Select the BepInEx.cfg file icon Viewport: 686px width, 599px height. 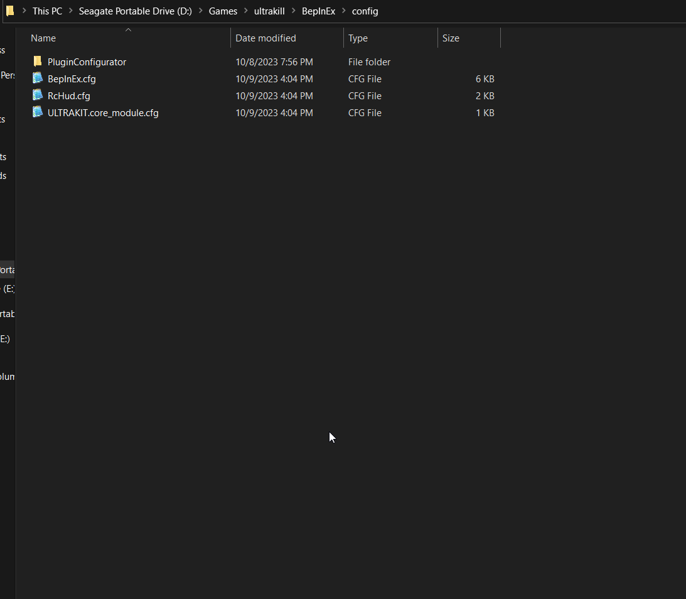[37, 78]
